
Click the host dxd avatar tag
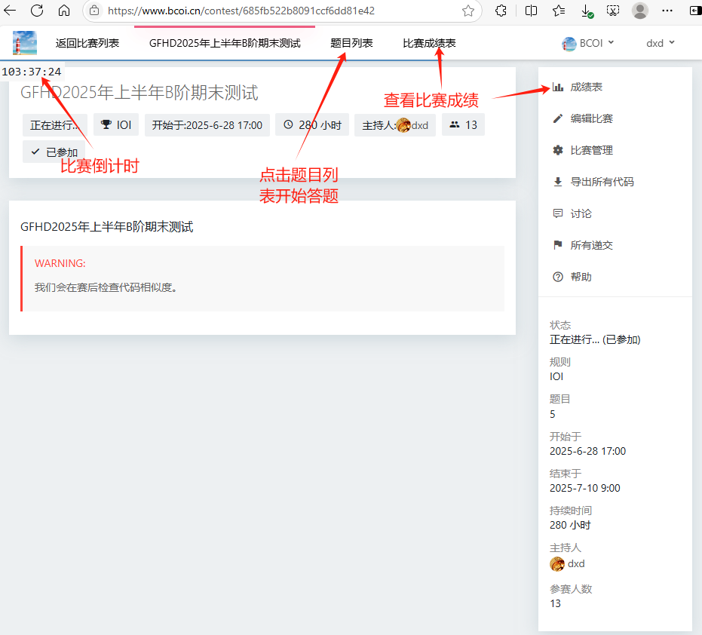(395, 125)
